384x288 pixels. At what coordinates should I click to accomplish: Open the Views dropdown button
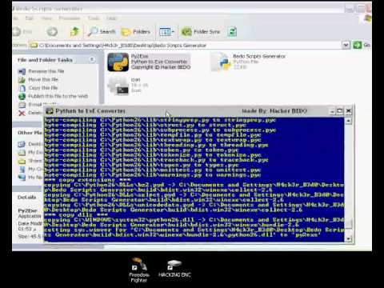pyautogui.click(x=166, y=32)
